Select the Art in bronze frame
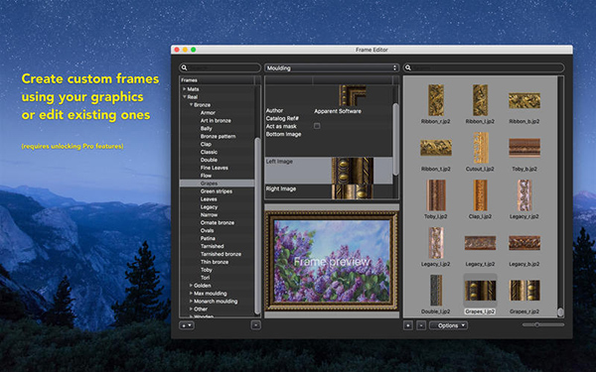Image resolution: width=596 pixels, height=372 pixels. click(216, 121)
